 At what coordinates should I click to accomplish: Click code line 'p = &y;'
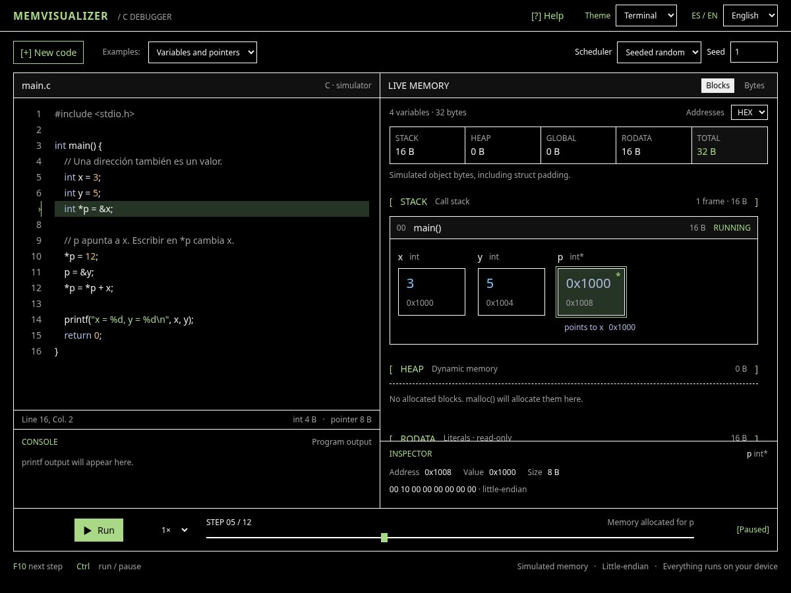click(80, 272)
